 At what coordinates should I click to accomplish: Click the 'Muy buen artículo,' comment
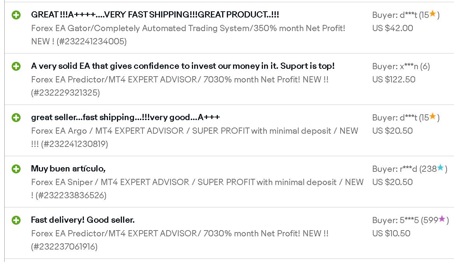68,169
